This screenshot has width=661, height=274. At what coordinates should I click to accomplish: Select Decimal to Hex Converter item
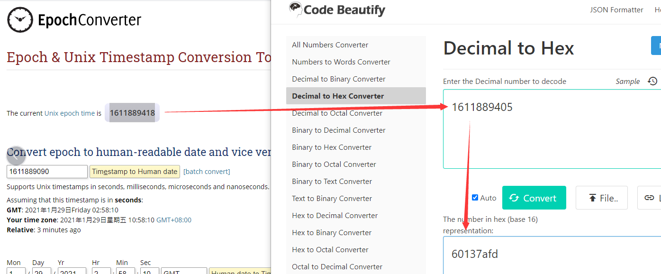(x=356, y=96)
